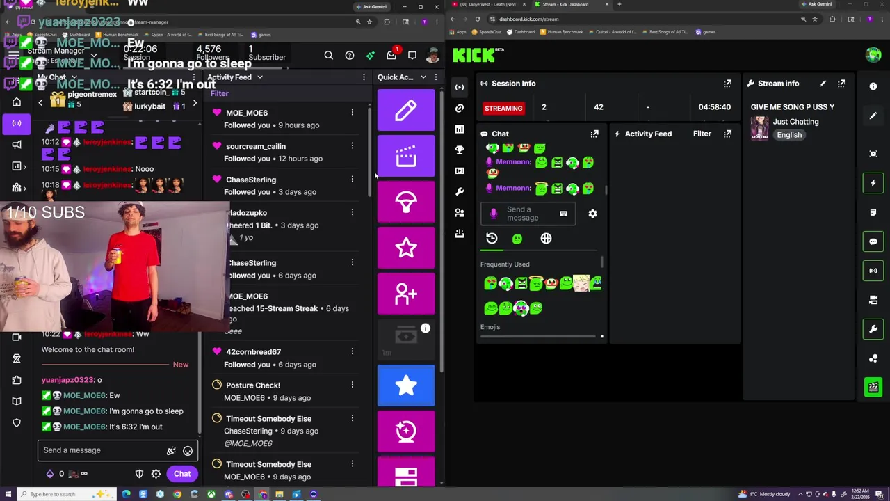Edit Kick Stream info pencil icon
This screenshot has height=501, width=890.
(x=823, y=83)
